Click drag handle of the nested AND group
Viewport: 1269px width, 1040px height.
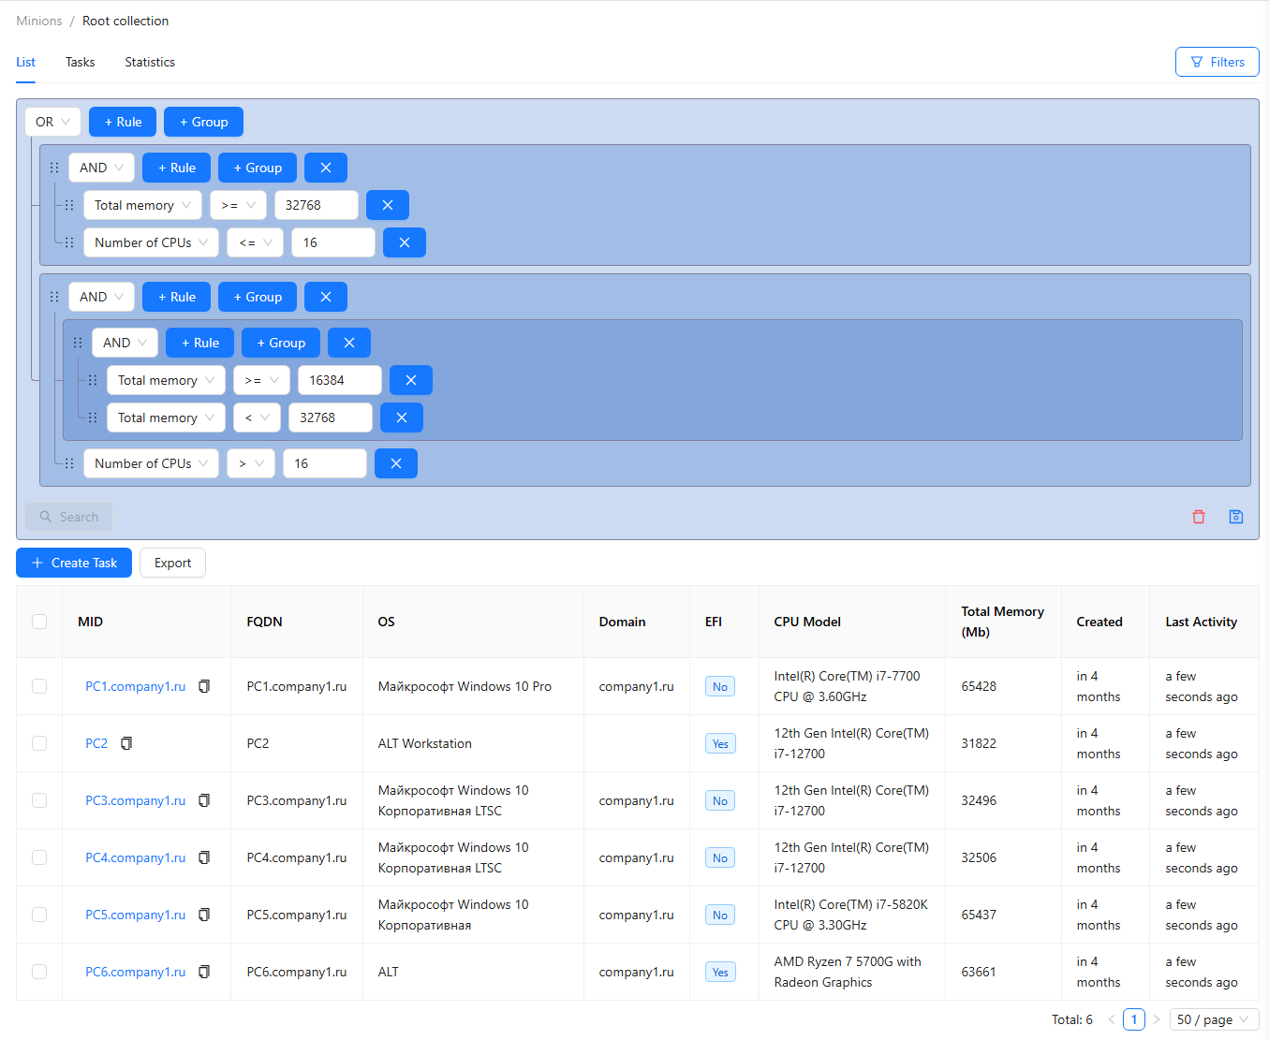coord(78,343)
